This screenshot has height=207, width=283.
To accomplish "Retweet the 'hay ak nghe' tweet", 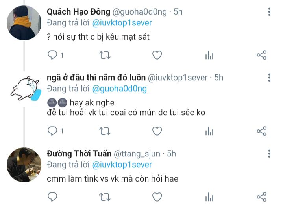I will click(x=105, y=131).
